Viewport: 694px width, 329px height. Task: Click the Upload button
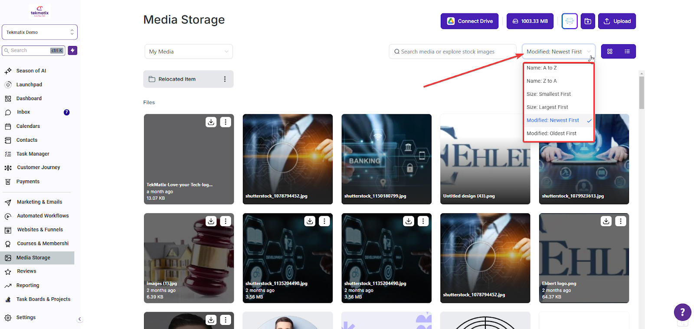coord(617,21)
